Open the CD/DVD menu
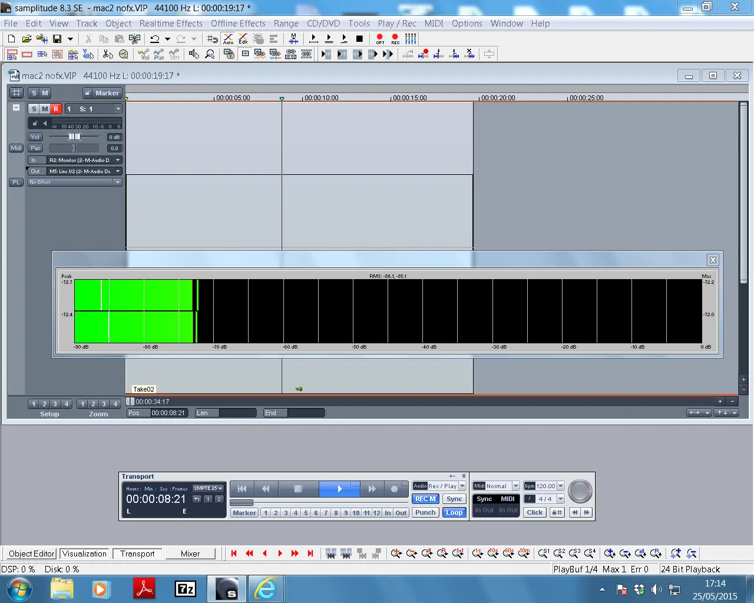This screenshot has height=603, width=754. (323, 24)
